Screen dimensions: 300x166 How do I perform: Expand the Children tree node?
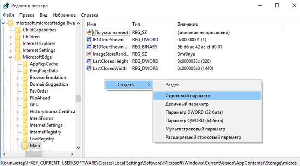[x=11, y=37]
